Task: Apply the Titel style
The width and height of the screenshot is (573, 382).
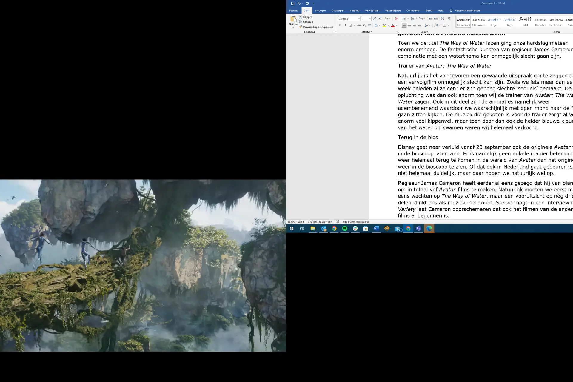Action: tap(525, 22)
